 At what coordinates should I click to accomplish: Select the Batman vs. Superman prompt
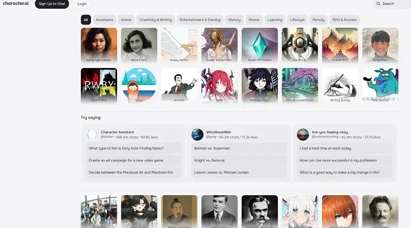point(239,148)
